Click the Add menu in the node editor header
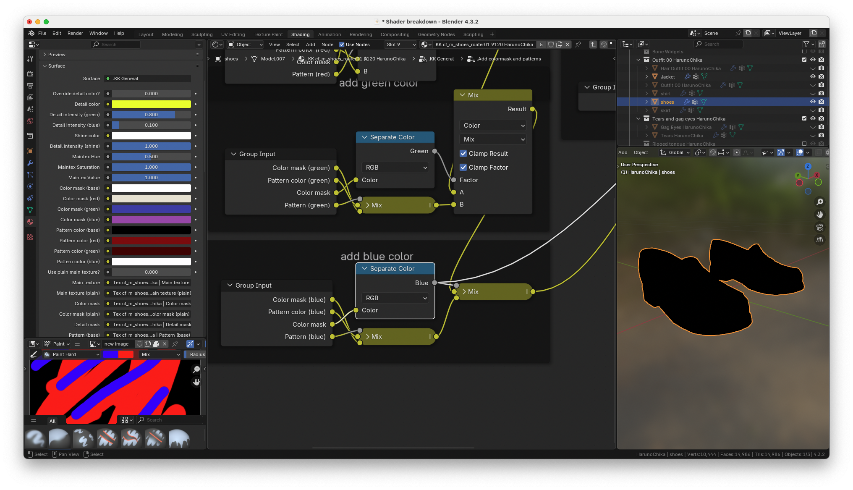Viewport: 853px width, 490px height. (x=310, y=45)
